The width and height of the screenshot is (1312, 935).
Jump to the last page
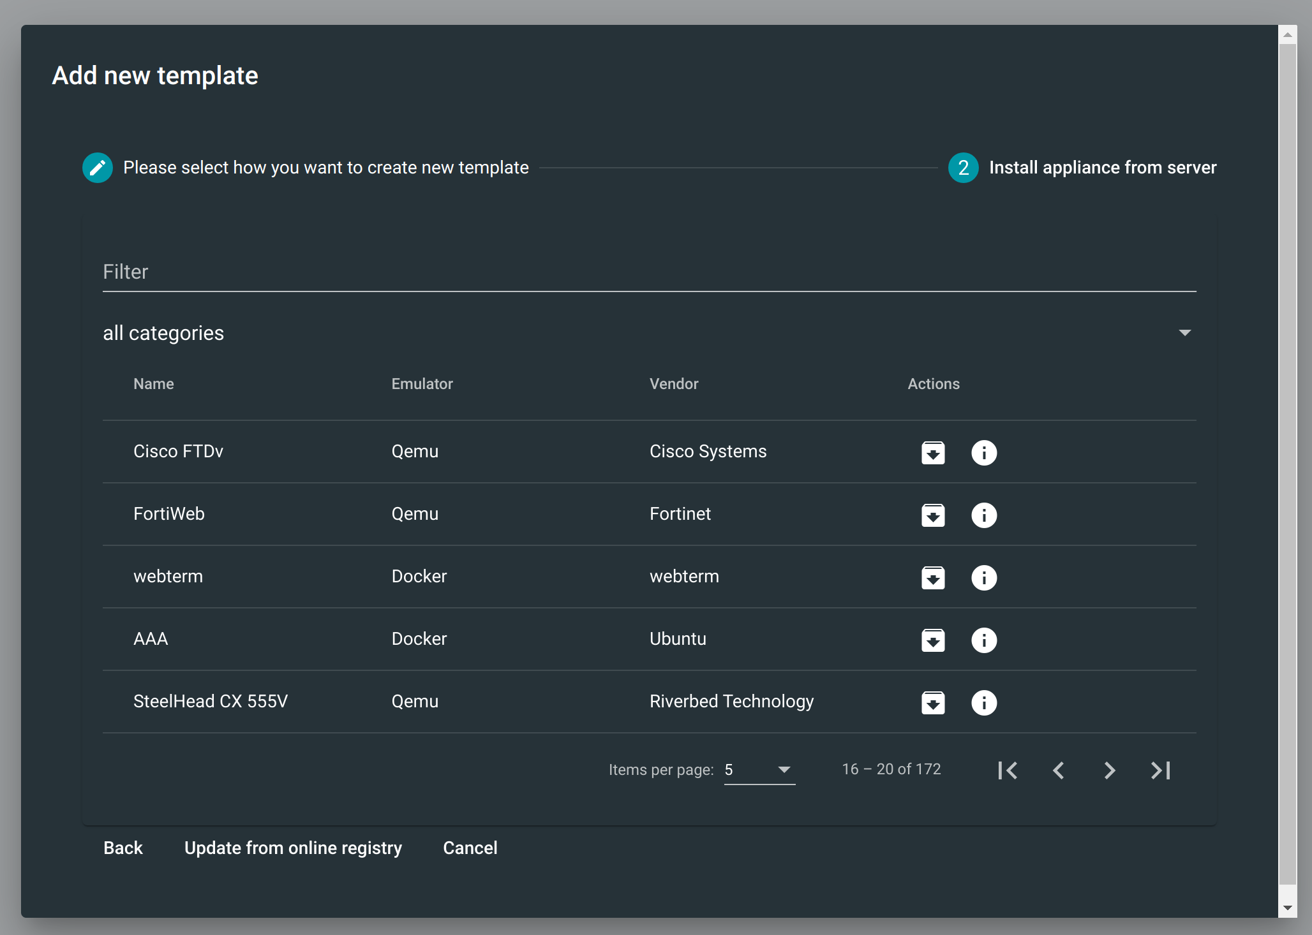tap(1160, 770)
